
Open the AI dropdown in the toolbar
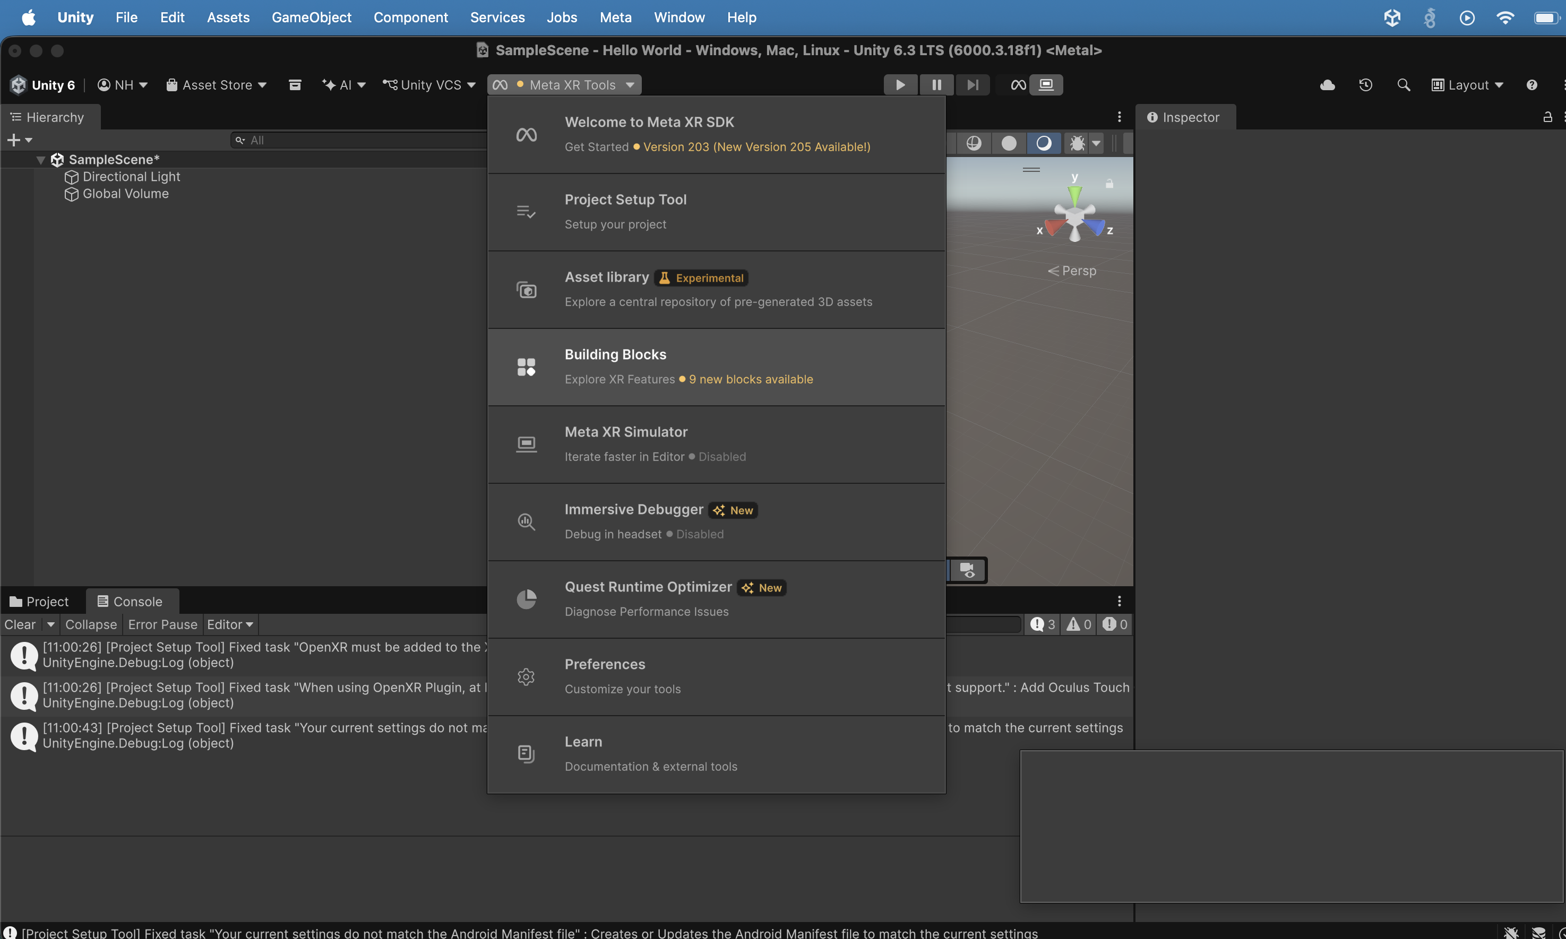pos(343,85)
